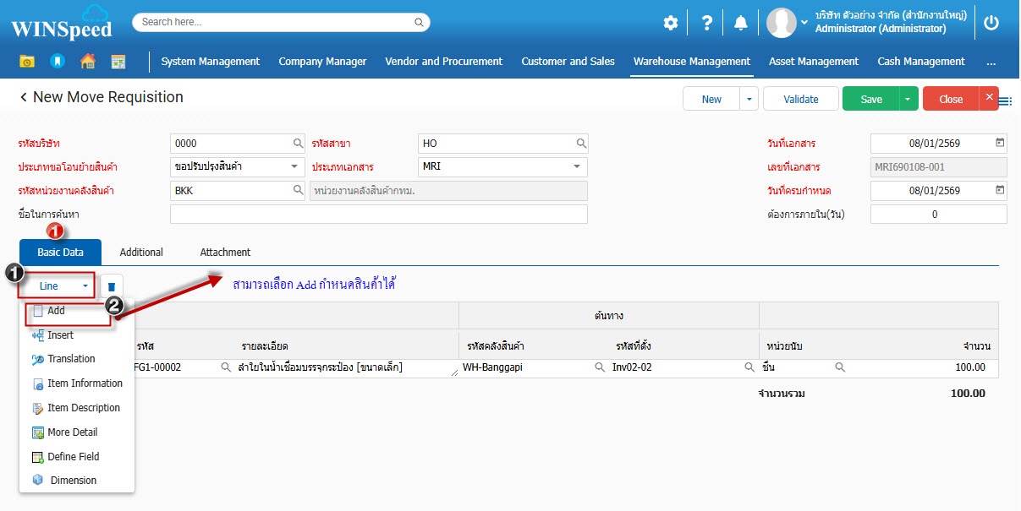This screenshot has height=511, width=1021.
Task: Select Add from the Line menu
Action: (57, 311)
